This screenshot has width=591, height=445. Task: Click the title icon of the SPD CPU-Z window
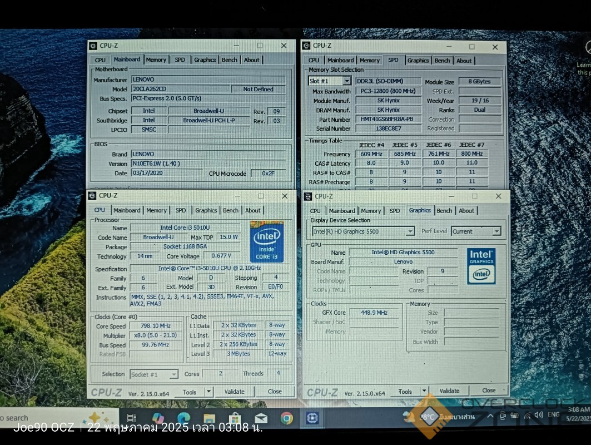click(306, 46)
